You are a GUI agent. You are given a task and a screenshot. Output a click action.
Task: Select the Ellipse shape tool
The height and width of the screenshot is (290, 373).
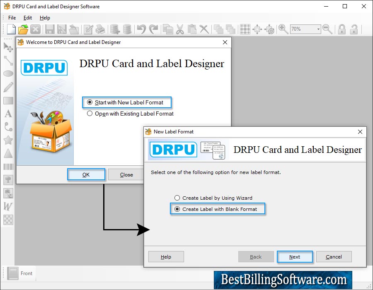coord(8,74)
